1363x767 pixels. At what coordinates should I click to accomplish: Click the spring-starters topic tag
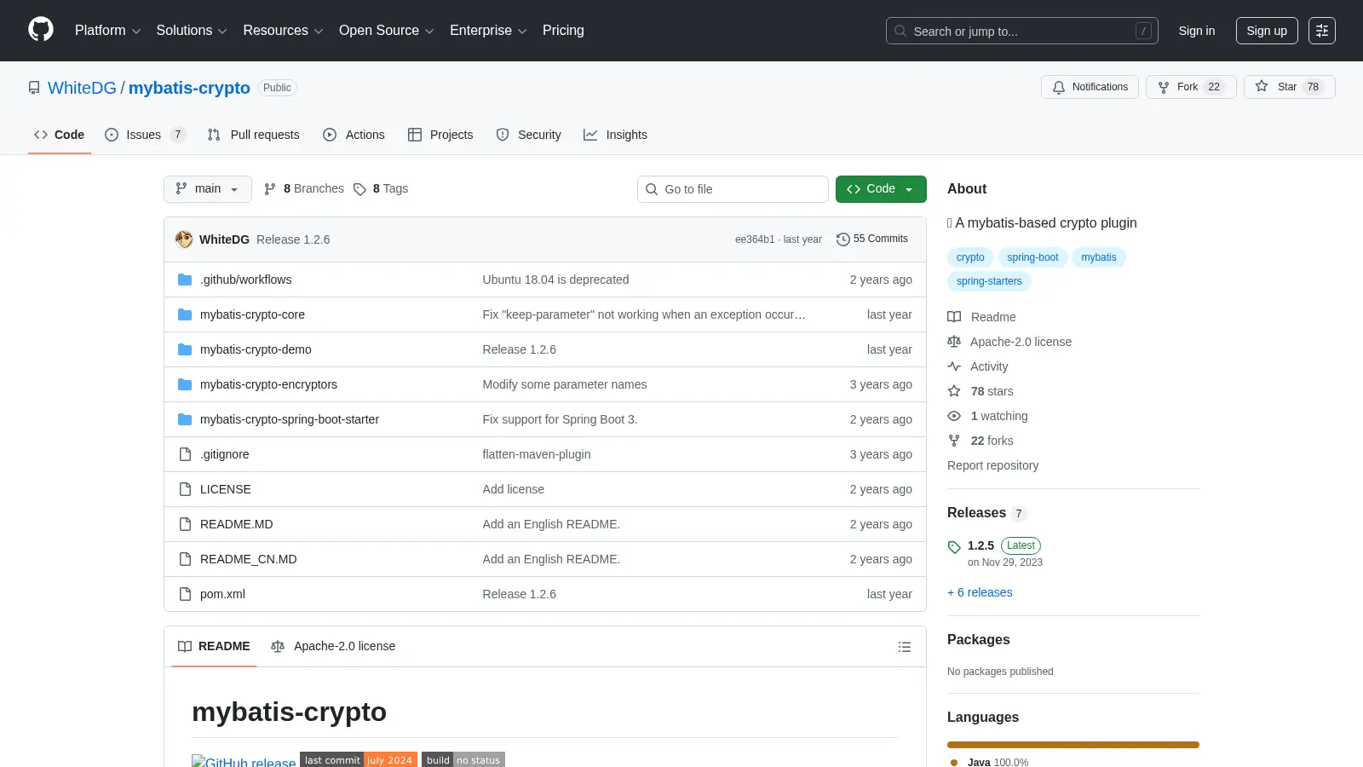[989, 281]
